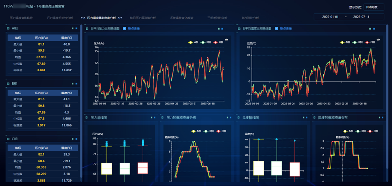The width and height of the screenshot is (392, 186).
Task: Click C相 min temperature value -19.1
Action: point(67,161)
